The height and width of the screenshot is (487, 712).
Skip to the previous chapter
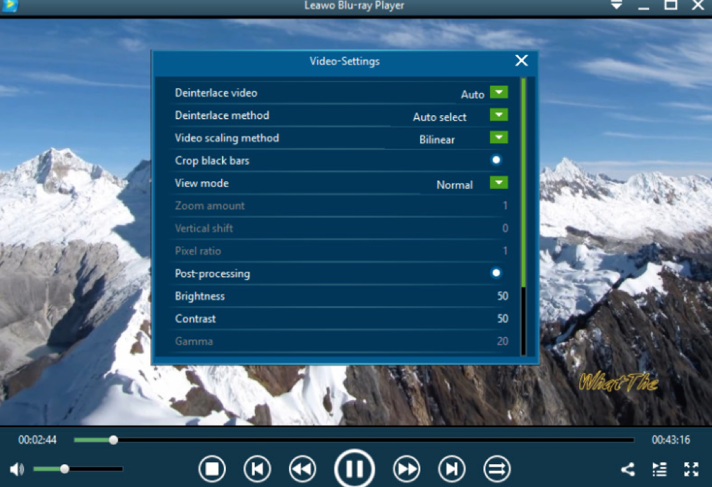click(x=257, y=469)
